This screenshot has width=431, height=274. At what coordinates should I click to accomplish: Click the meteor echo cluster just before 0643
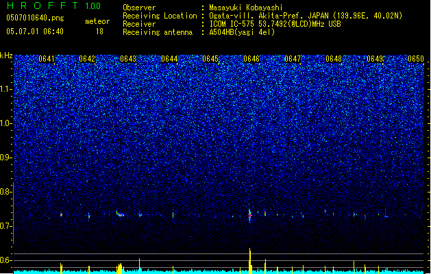121,214
